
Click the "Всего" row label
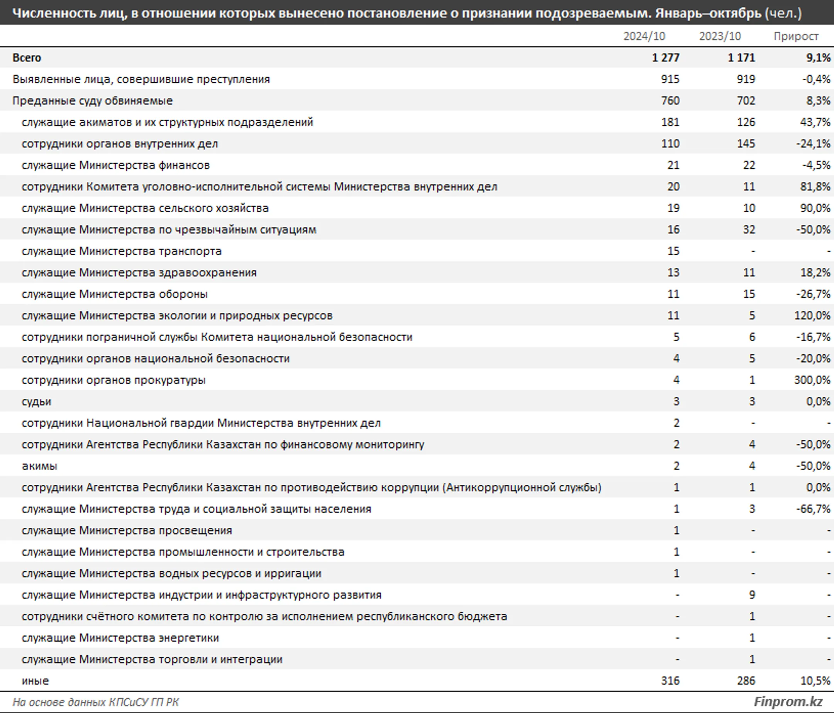coord(27,58)
